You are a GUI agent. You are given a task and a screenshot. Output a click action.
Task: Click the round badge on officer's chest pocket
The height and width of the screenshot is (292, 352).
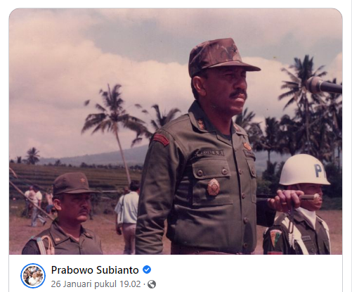tap(214, 187)
